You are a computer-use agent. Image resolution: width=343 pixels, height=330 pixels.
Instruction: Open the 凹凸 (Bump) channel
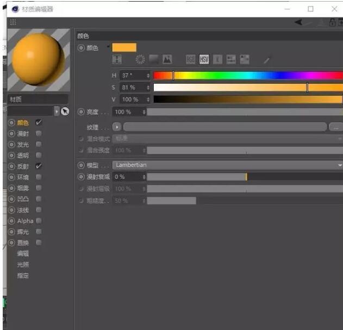(23, 199)
